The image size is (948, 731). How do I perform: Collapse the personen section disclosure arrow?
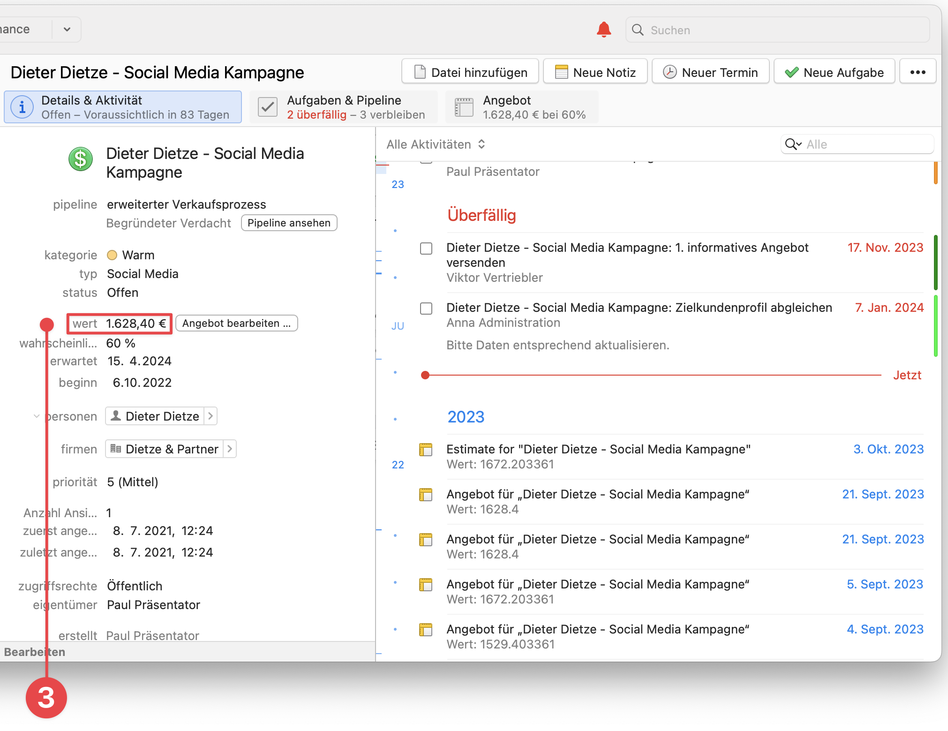(x=37, y=416)
